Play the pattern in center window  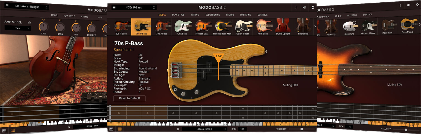point(178,129)
